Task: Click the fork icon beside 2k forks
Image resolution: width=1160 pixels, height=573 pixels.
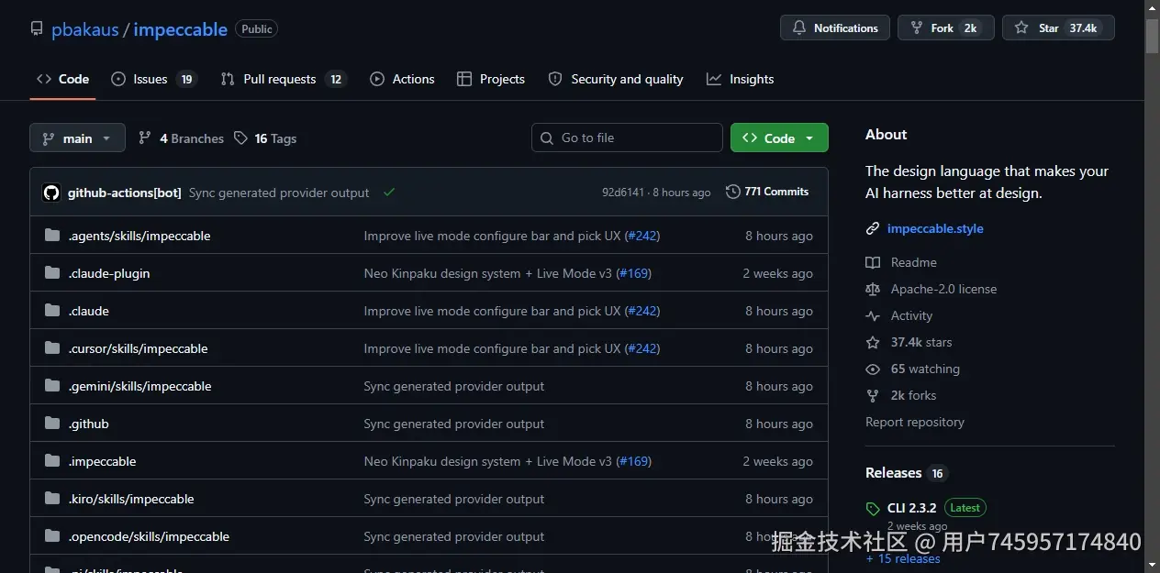Action: 873,395
